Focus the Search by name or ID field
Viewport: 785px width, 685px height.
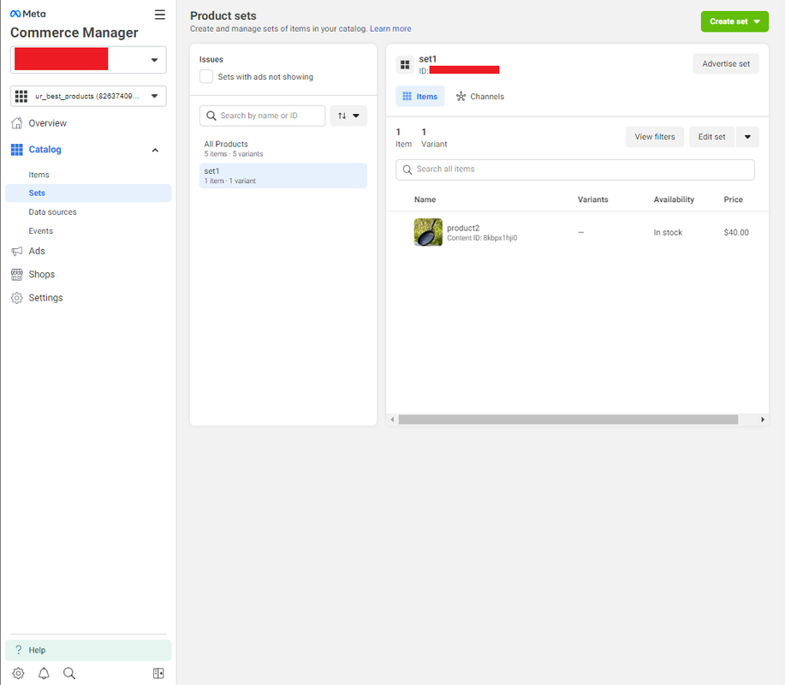pos(263,116)
